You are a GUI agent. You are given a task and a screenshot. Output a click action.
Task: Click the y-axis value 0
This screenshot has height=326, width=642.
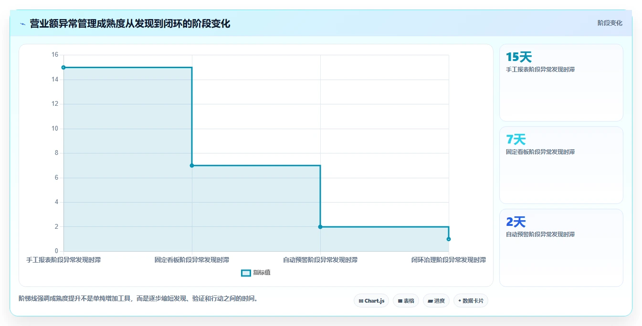click(x=56, y=251)
